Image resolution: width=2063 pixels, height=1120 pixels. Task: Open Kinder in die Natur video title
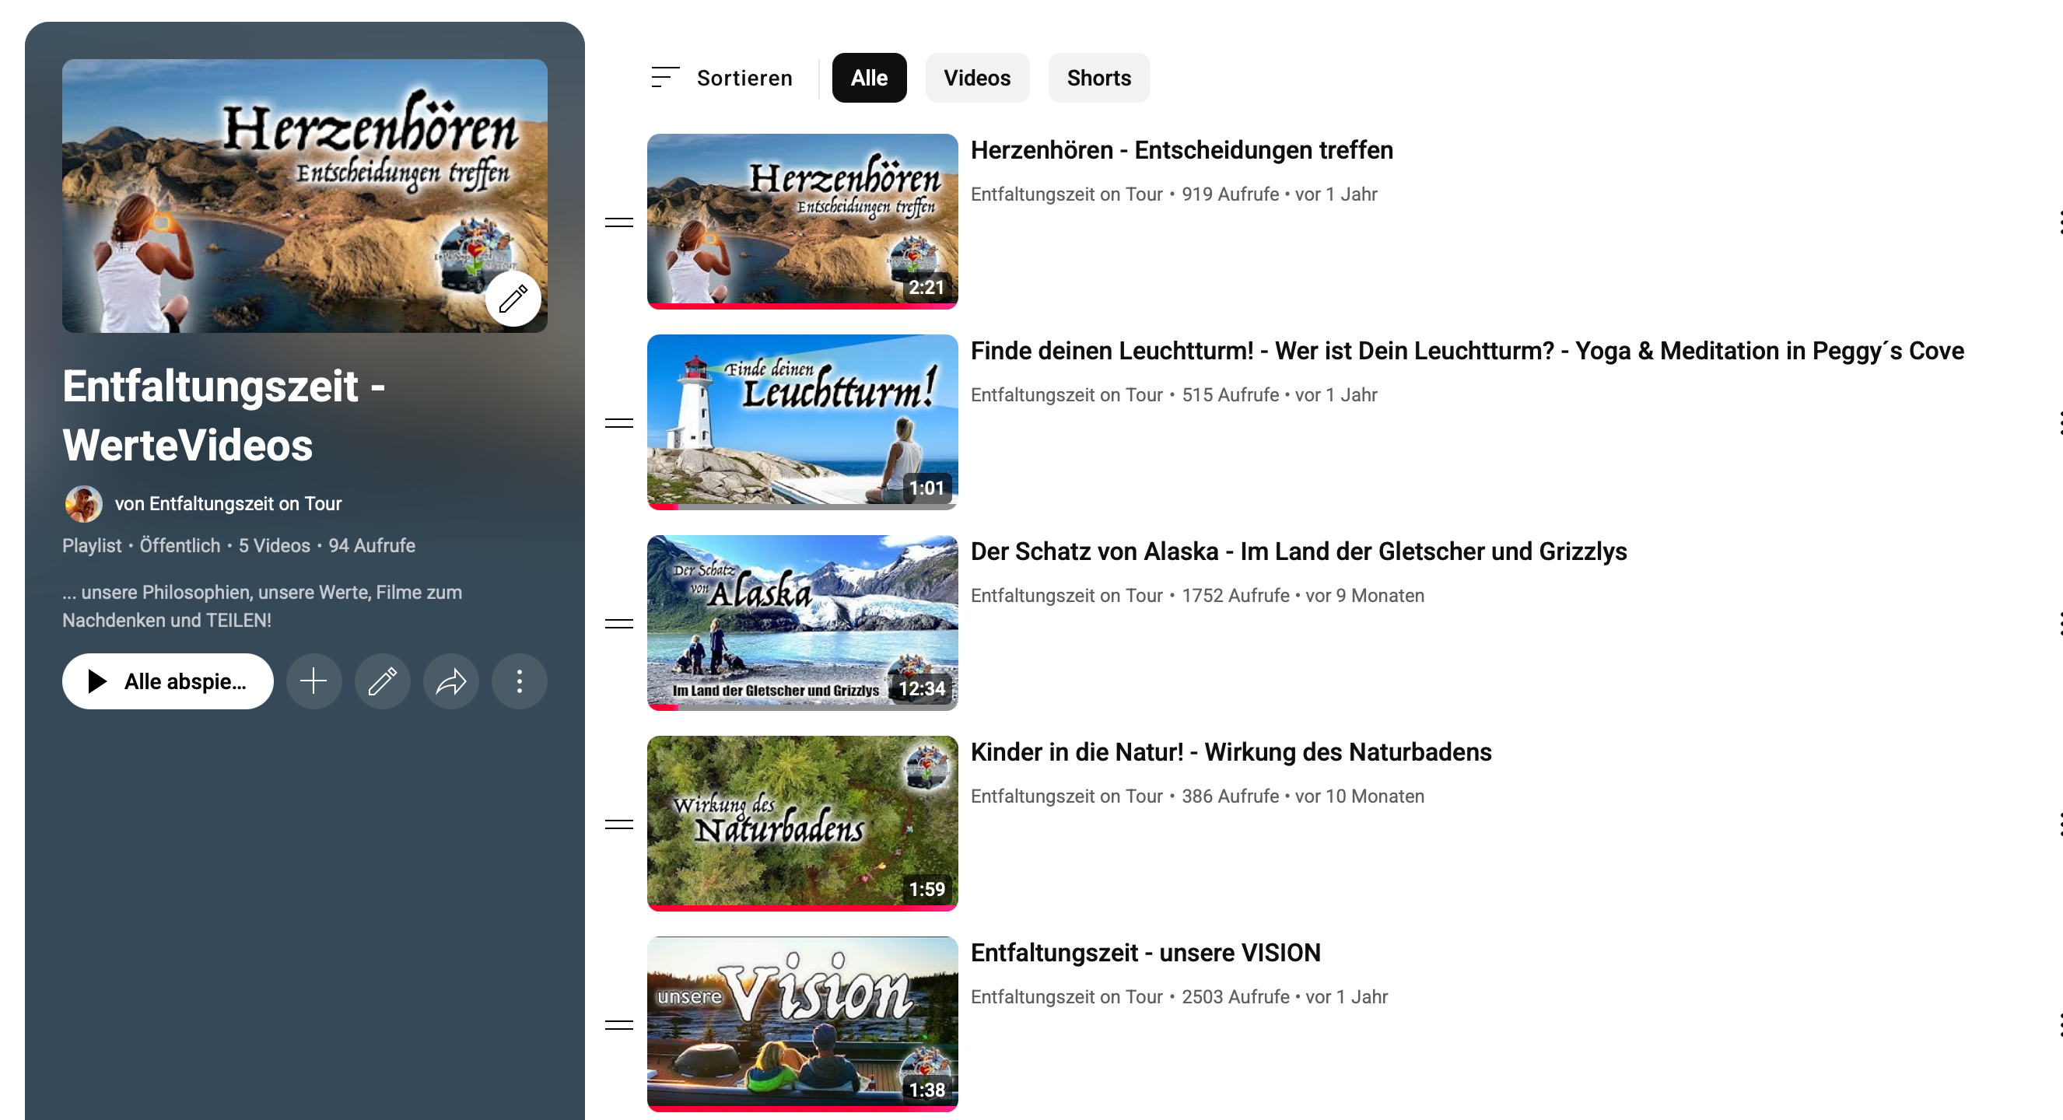[1230, 753]
